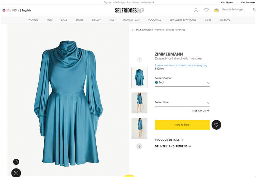Open the Foodhall menu
This screenshot has width=256, height=177.
coord(155,20)
